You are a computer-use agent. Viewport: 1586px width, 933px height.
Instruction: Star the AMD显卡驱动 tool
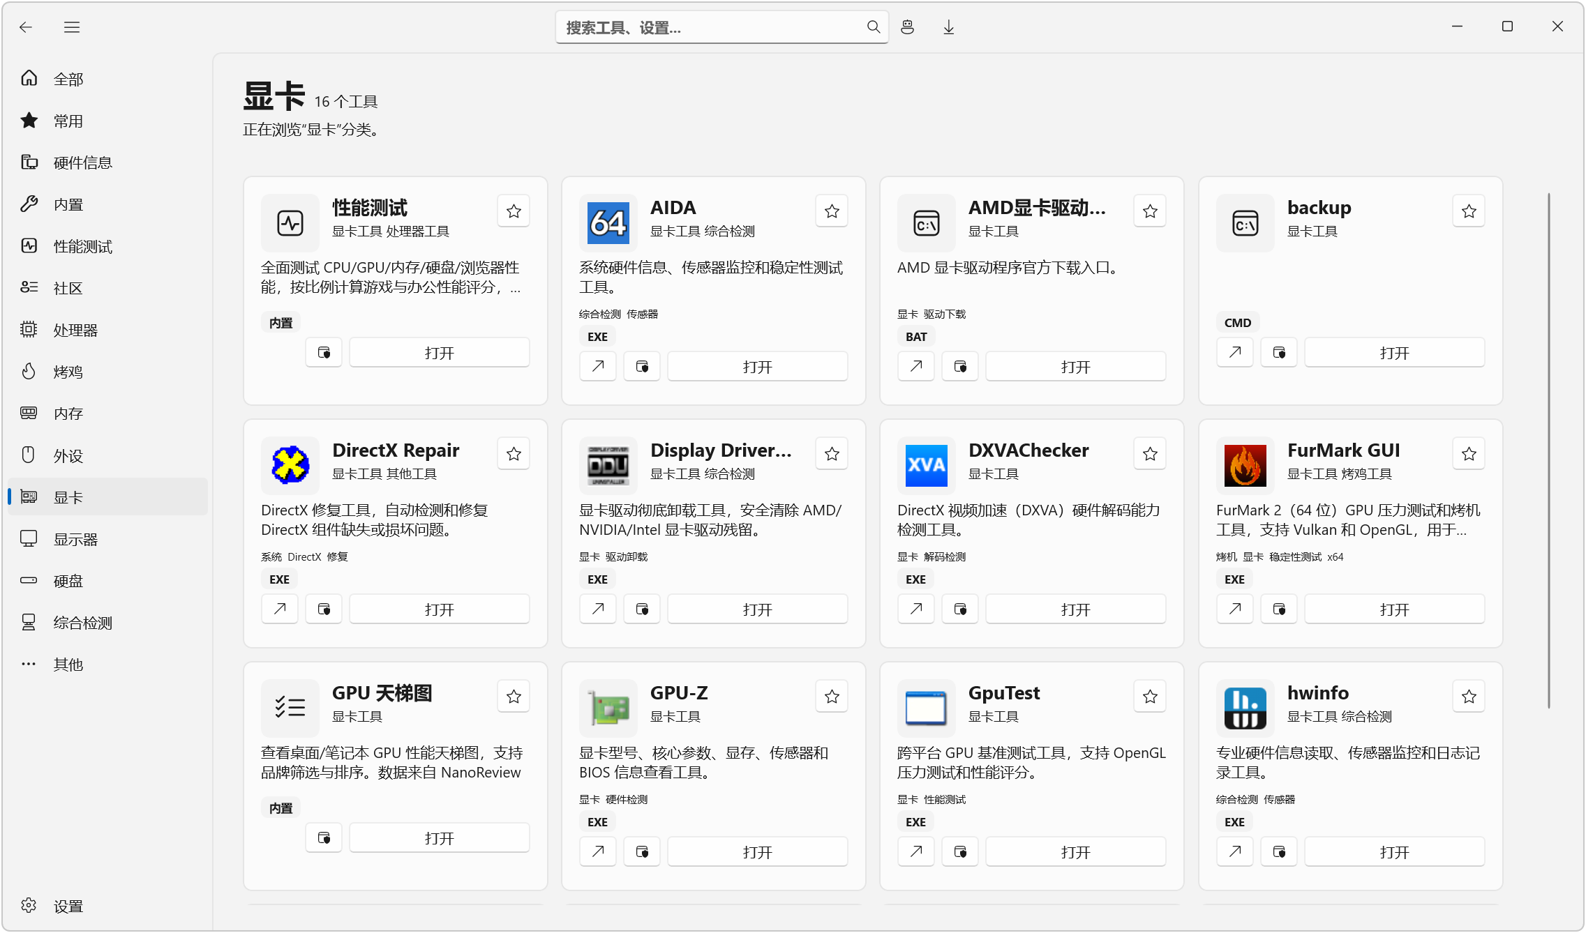tap(1150, 211)
